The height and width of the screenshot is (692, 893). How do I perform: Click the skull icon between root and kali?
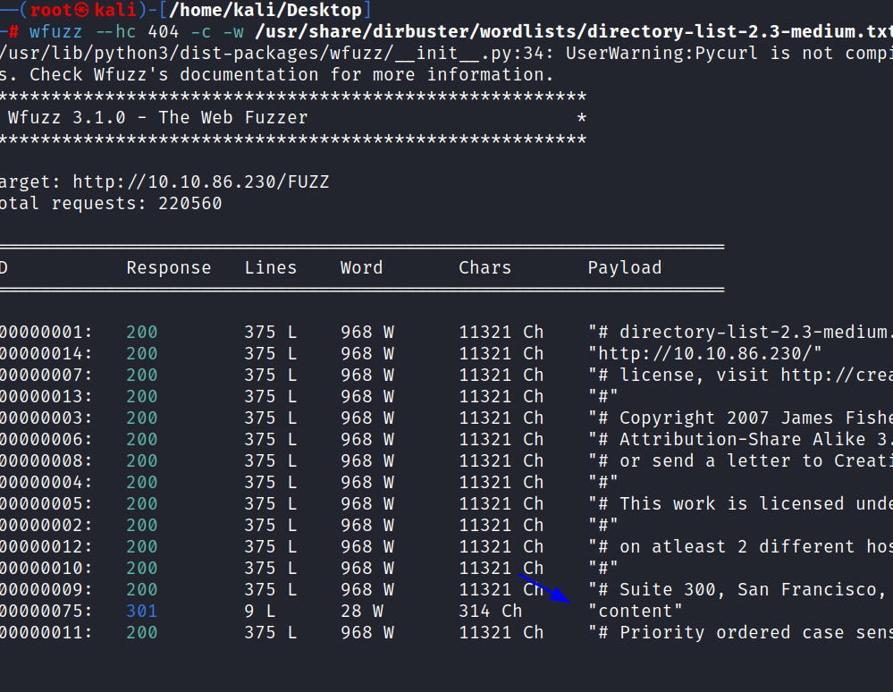point(81,10)
